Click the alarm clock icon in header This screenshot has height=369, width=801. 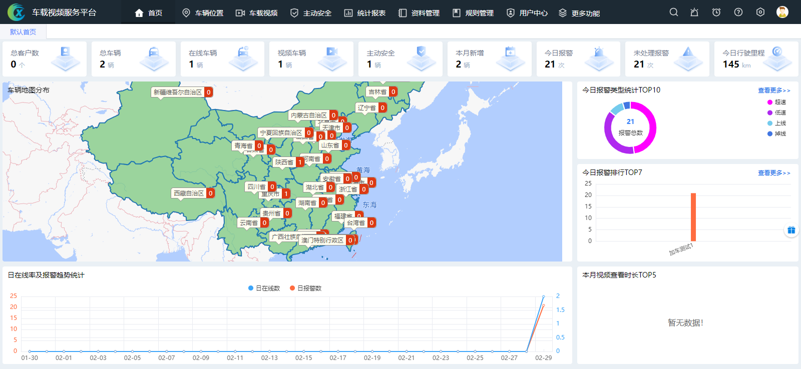click(x=716, y=12)
